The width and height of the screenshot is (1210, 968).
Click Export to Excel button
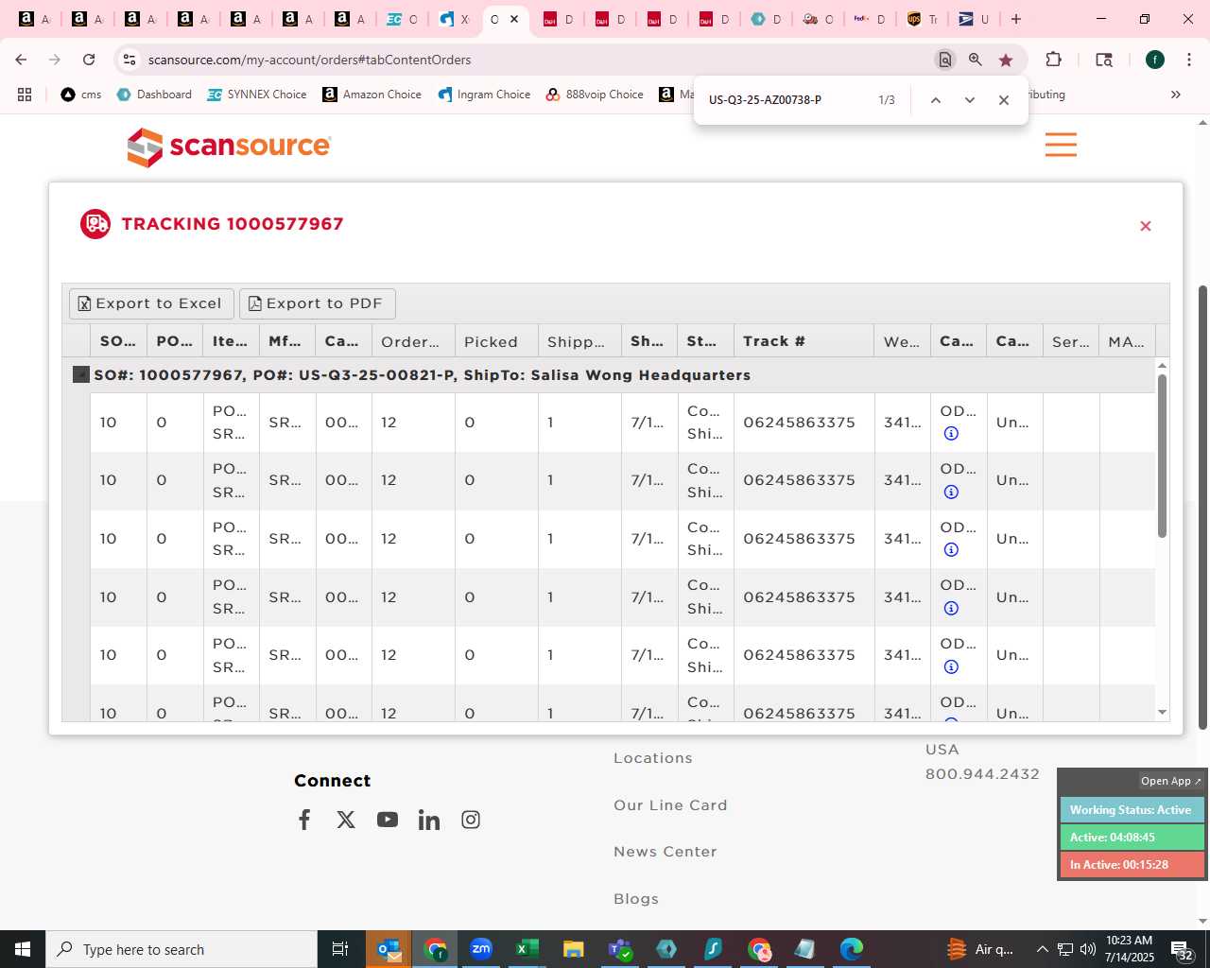151,303
